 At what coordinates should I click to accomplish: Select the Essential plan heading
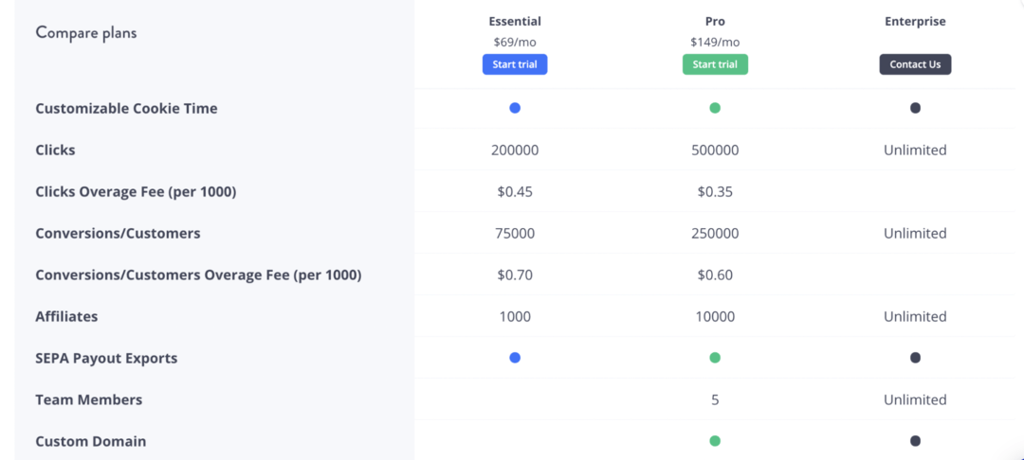[x=515, y=21]
